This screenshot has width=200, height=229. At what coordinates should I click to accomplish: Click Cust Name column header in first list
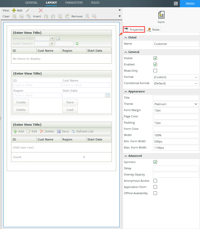point(49,51)
